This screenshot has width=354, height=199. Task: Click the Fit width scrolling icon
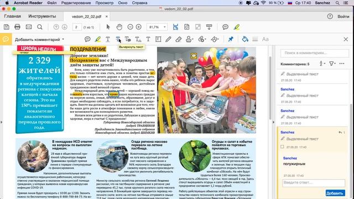(x=175, y=27)
